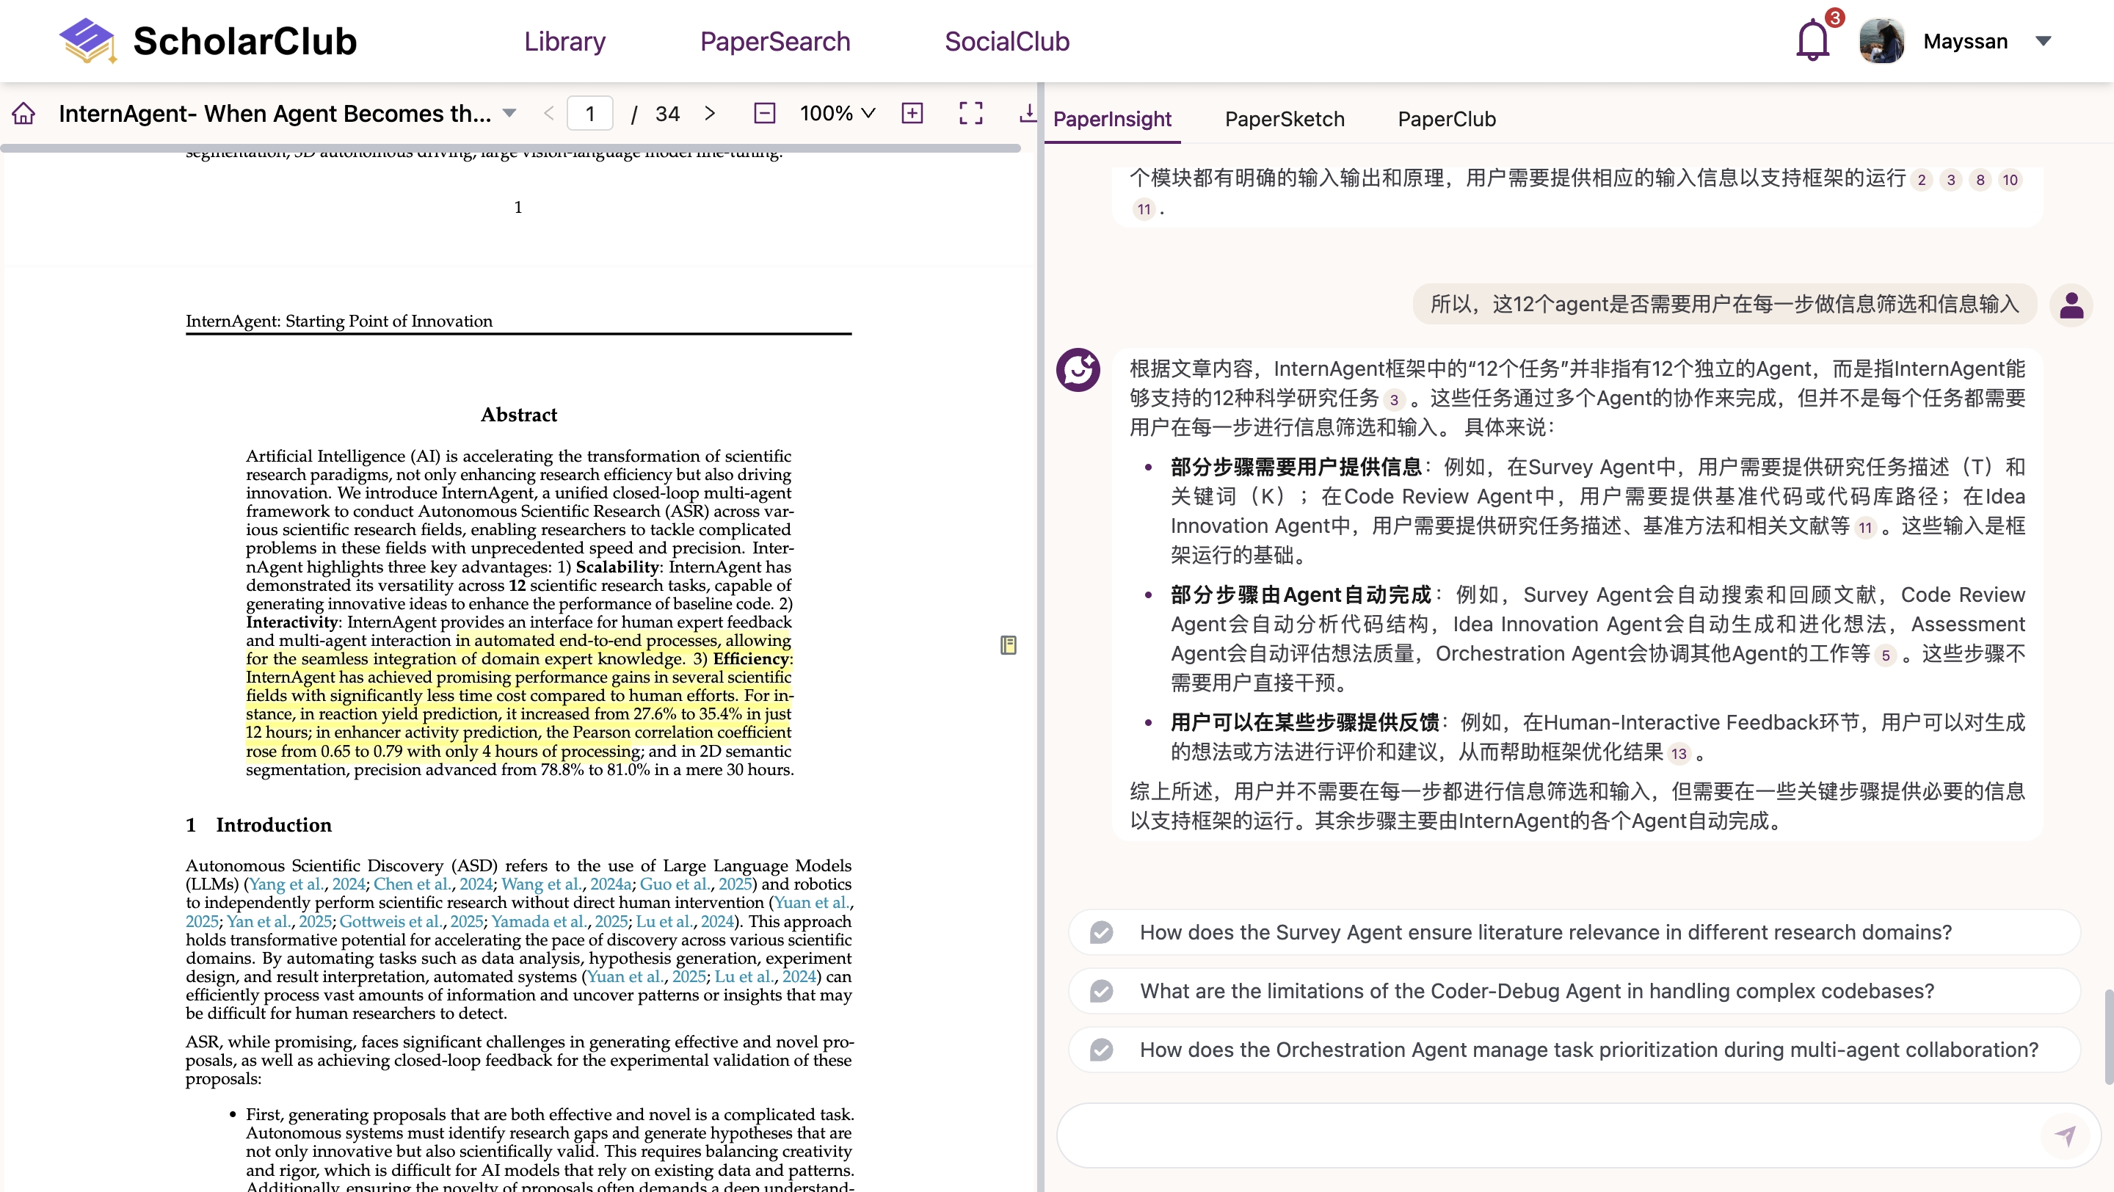The image size is (2114, 1192).
Task: Click the send message arrow icon
Action: click(x=2065, y=1135)
